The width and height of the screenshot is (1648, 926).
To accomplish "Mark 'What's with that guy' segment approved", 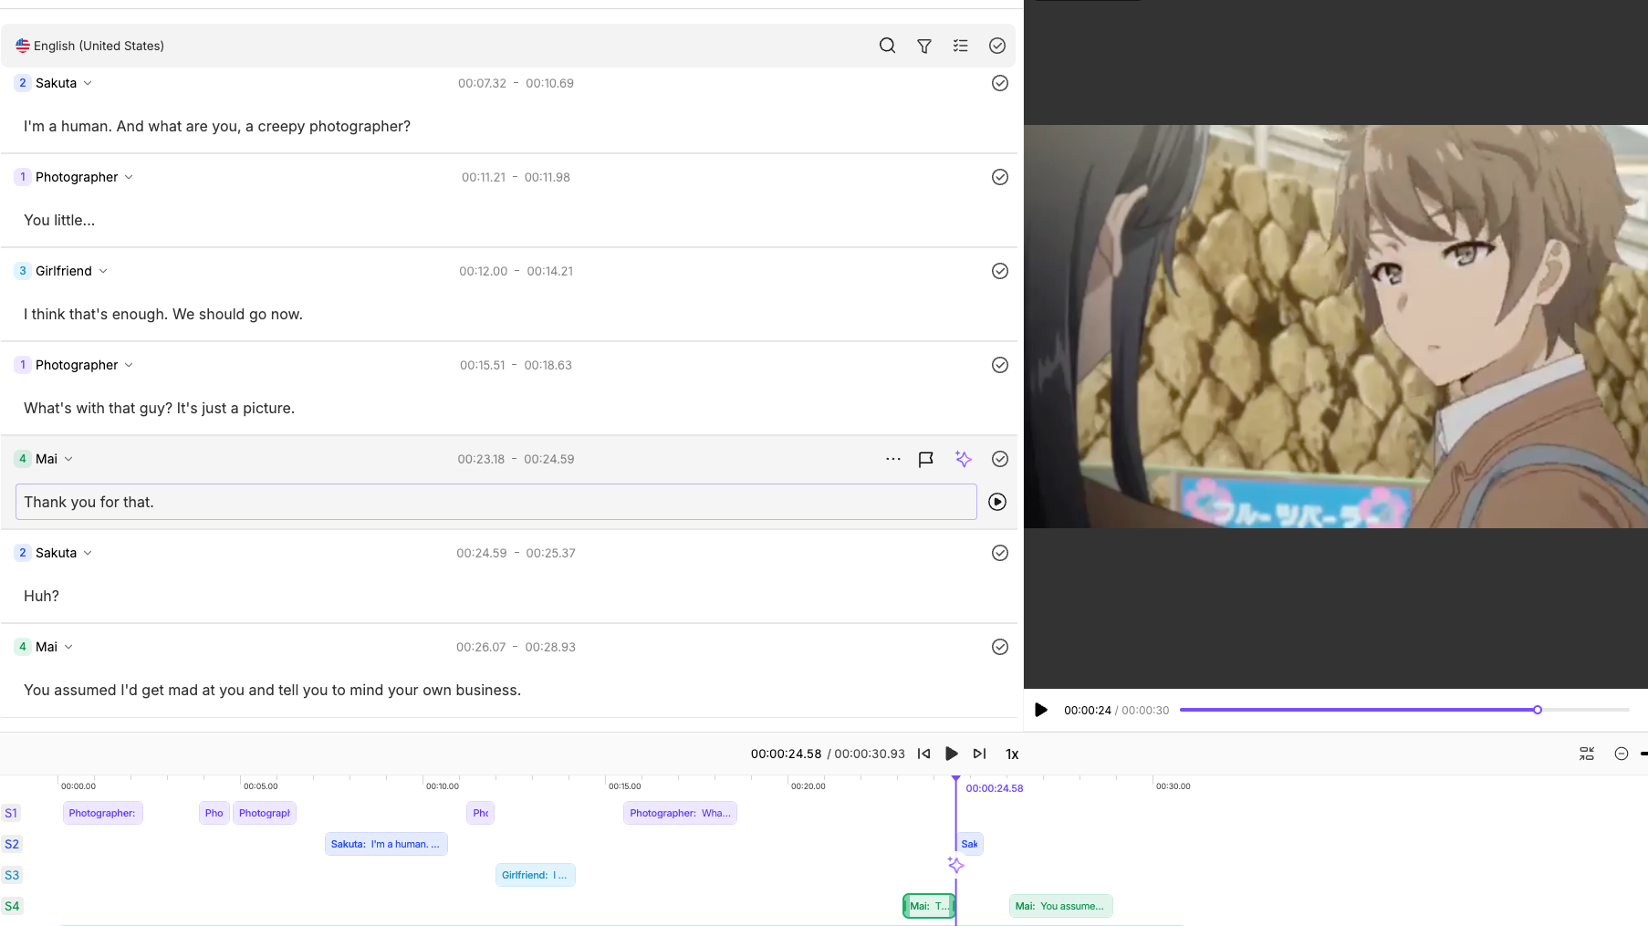I will click(1000, 365).
